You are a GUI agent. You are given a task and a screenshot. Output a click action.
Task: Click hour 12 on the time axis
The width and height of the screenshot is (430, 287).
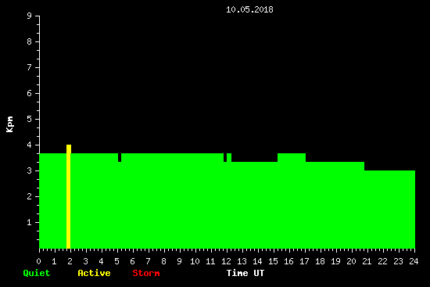tap(226, 261)
